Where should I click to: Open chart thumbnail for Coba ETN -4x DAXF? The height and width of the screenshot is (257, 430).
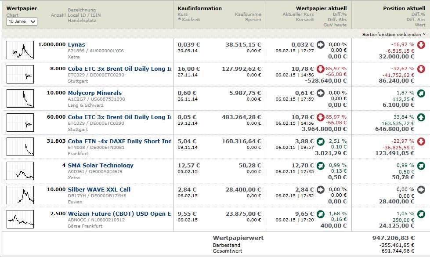click(x=20, y=146)
